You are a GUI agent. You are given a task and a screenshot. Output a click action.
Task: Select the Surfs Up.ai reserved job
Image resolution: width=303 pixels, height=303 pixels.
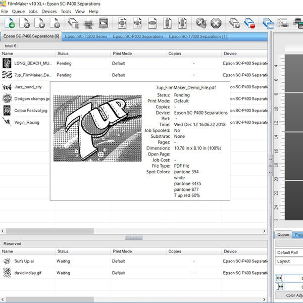[24, 261]
